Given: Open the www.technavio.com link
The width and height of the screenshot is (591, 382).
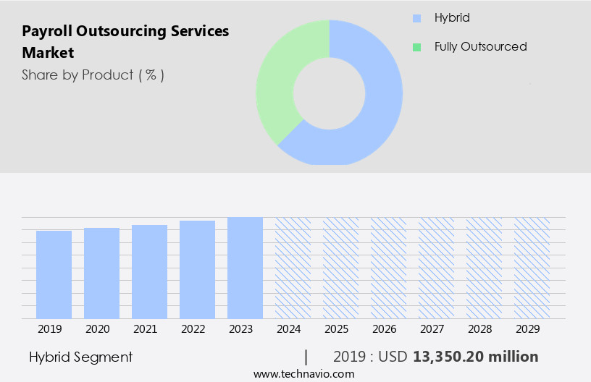Looking at the screenshot, I should point(304,374).
